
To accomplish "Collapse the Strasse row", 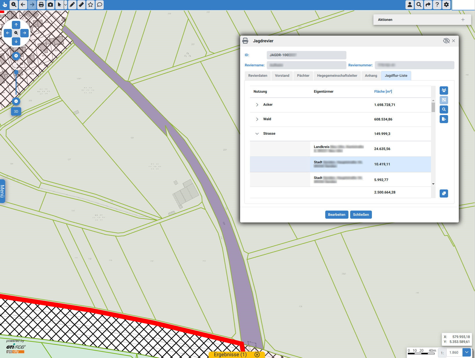I will 257,134.
